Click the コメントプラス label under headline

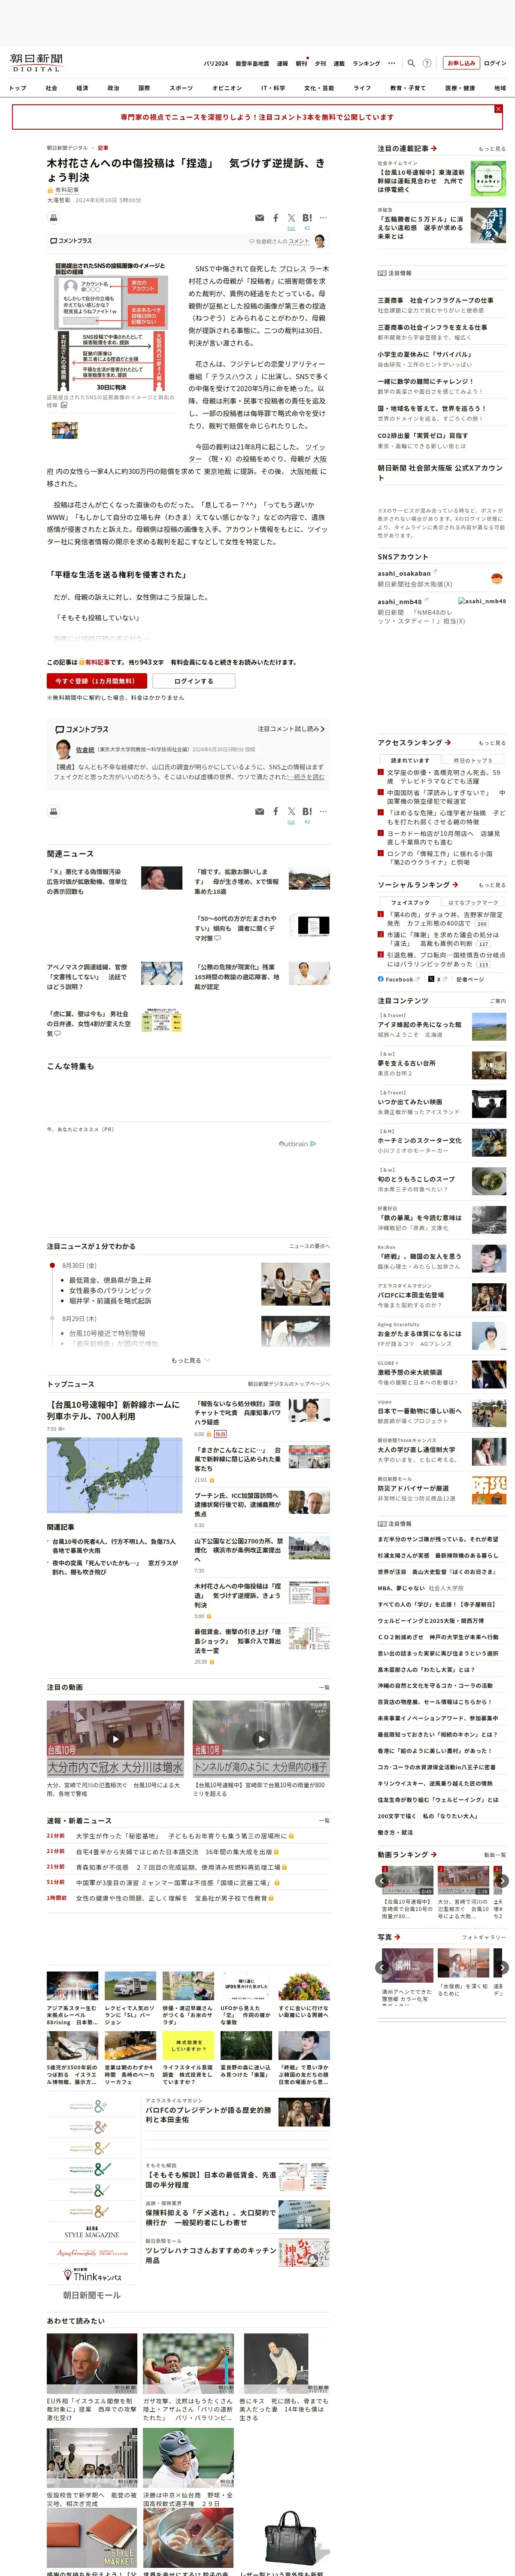(71, 241)
